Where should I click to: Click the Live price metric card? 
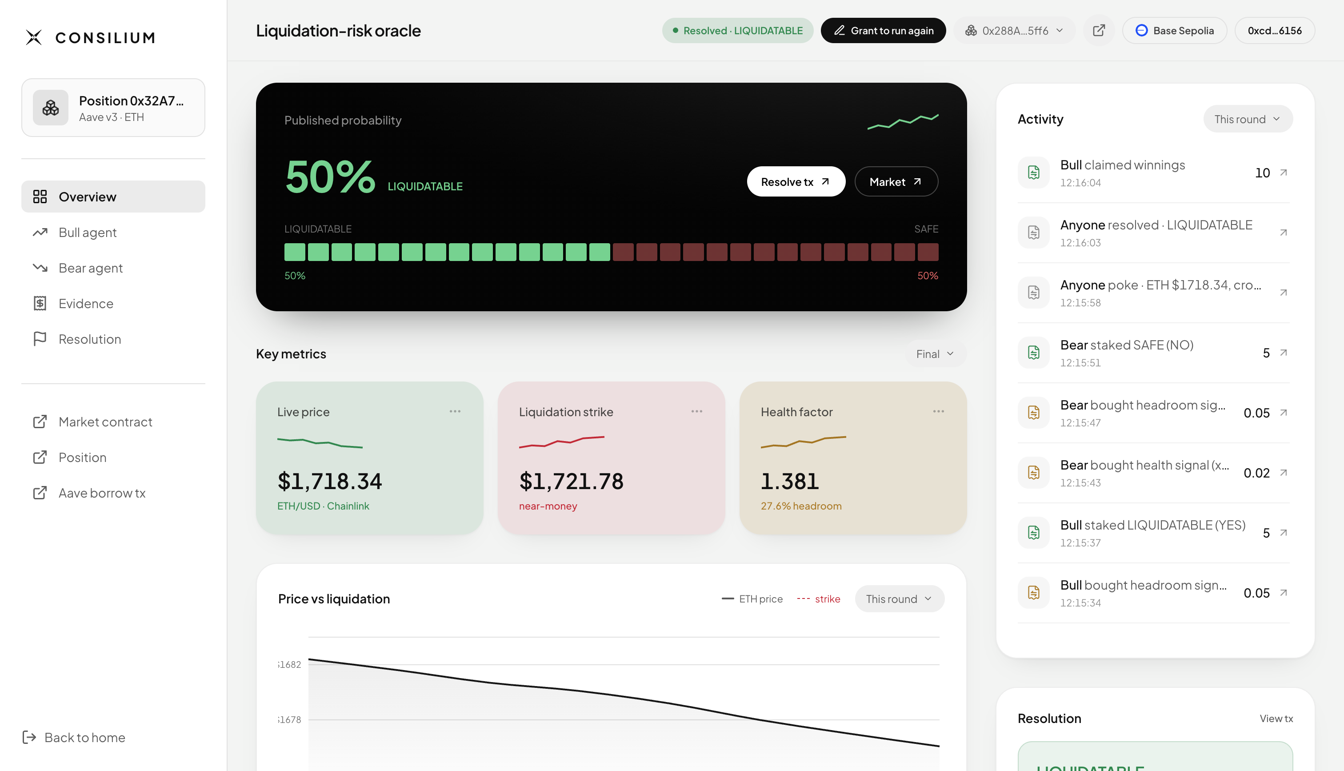click(x=369, y=458)
